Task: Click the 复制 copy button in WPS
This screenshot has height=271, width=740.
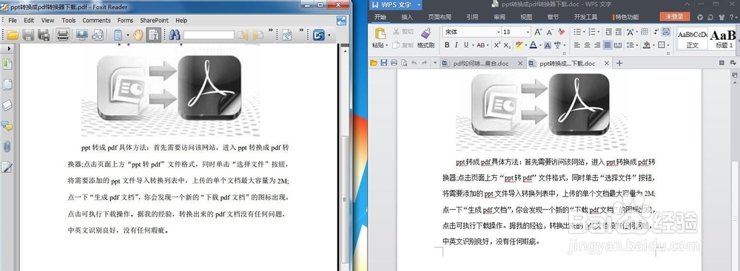Action: (404, 45)
